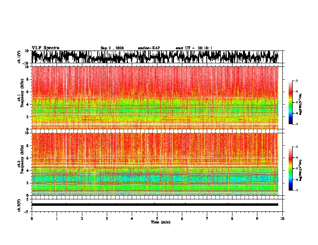Click the ch.3 flat black voltage trace
The width and height of the screenshot is (318, 245).
point(155,205)
